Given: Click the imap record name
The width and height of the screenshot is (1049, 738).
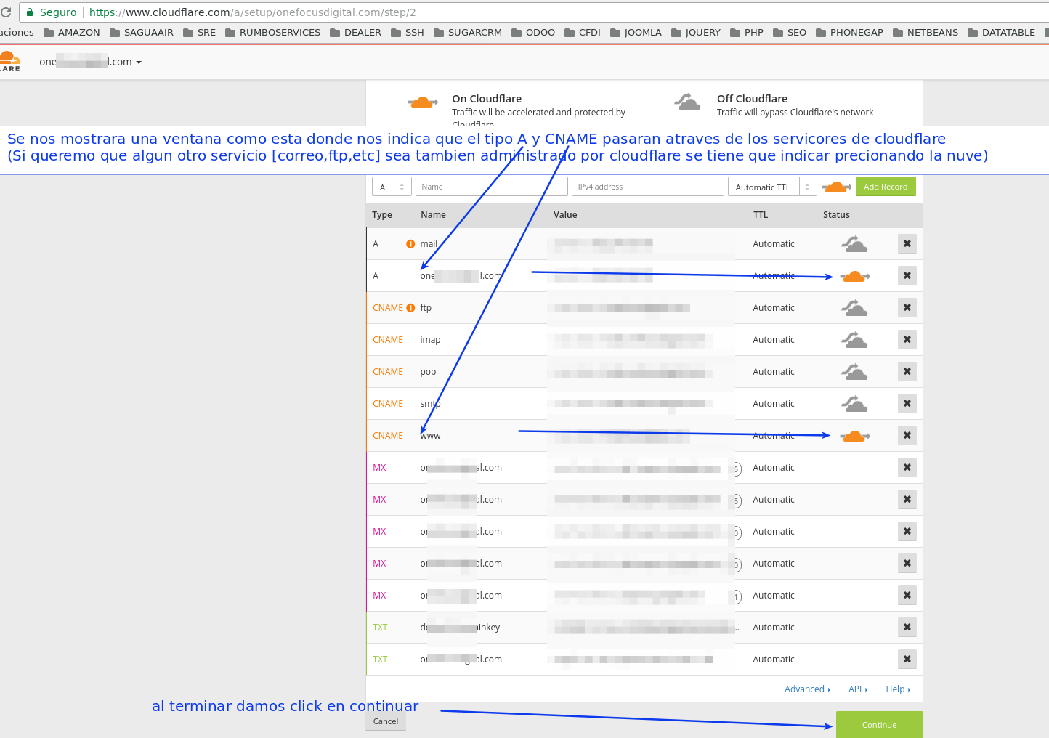Looking at the screenshot, I should click(430, 340).
